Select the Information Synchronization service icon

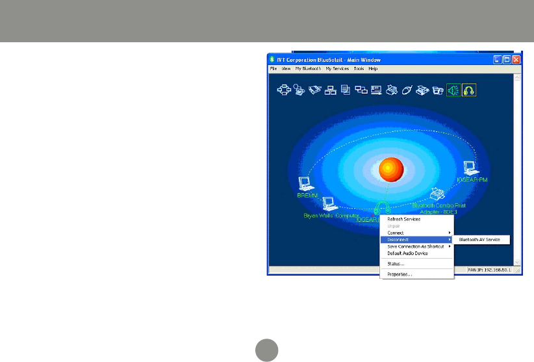(361, 90)
